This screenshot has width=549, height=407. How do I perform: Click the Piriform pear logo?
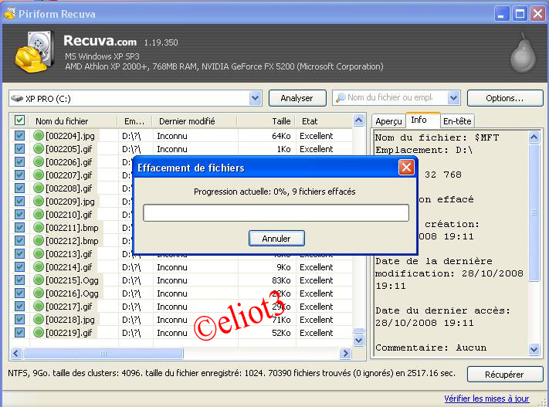(x=523, y=53)
